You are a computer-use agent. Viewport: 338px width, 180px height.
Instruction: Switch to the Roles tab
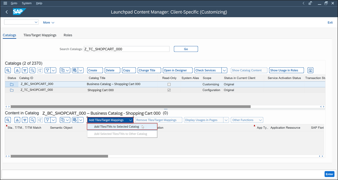tap(68, 35)
